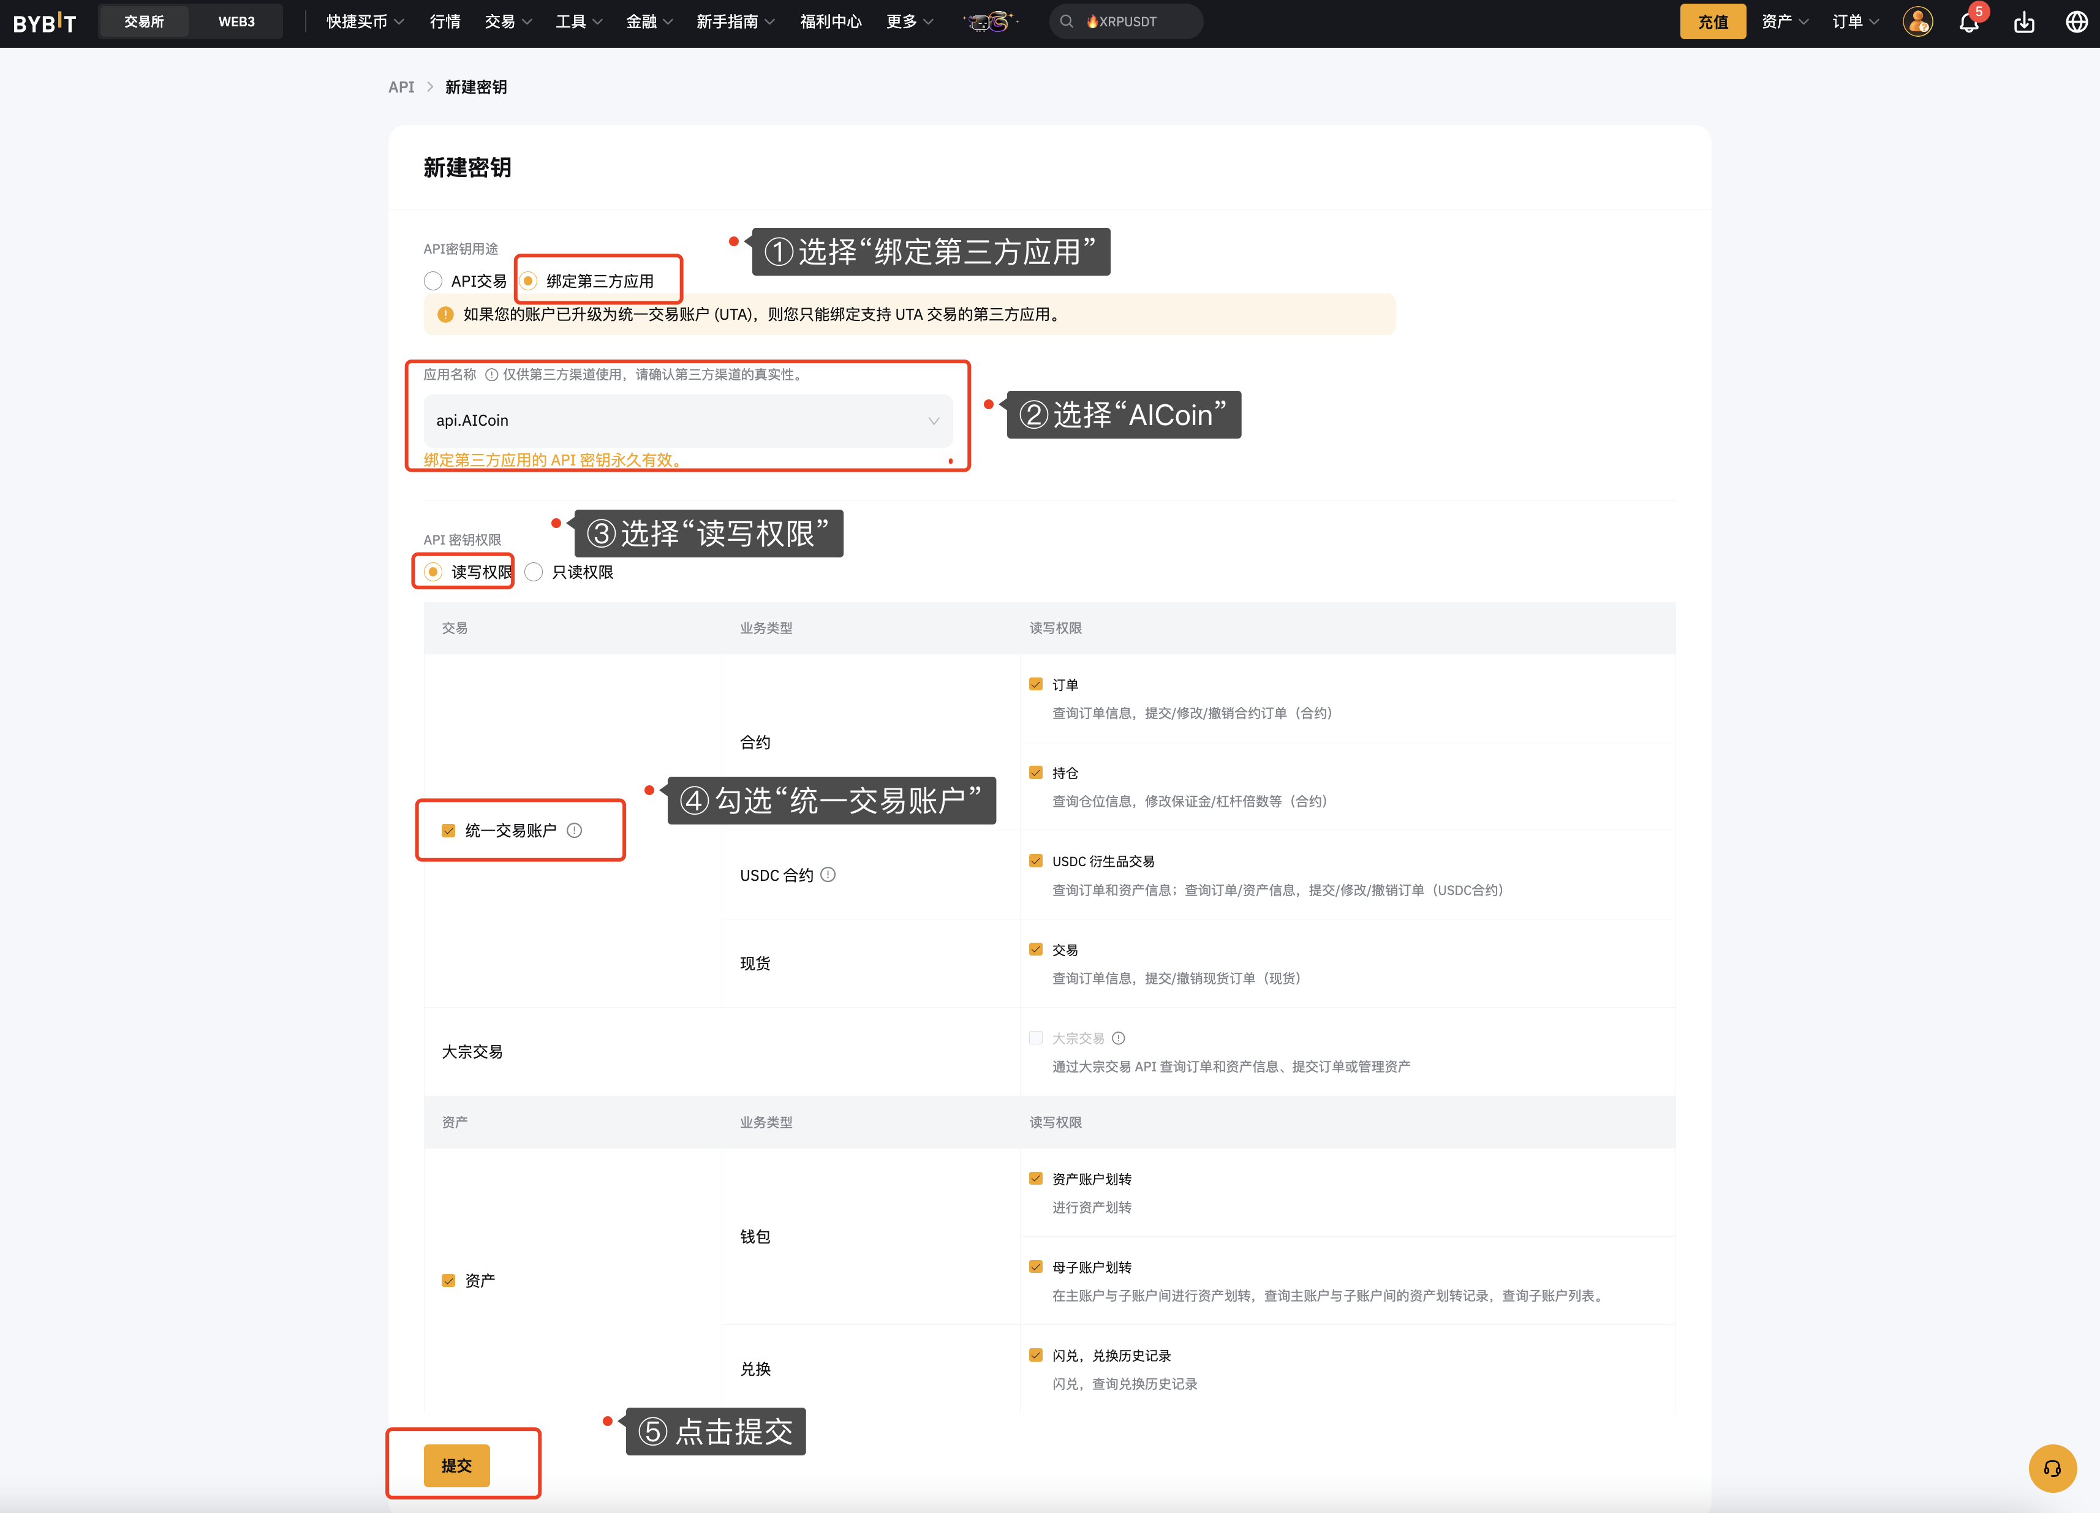Screen dimensions: 2100x1513
Task: Select the API交易 radio option
Action: click(432, 281)
